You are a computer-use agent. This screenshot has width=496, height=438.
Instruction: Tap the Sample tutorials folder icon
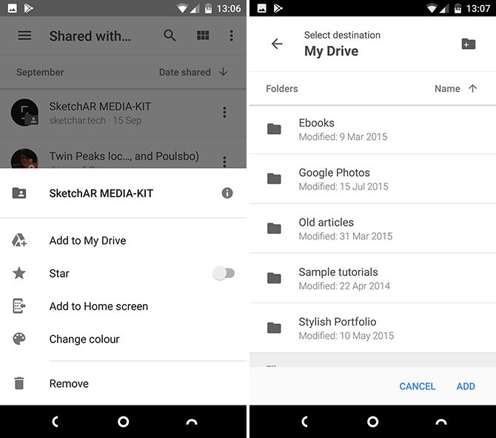click(x=274, y=278)
